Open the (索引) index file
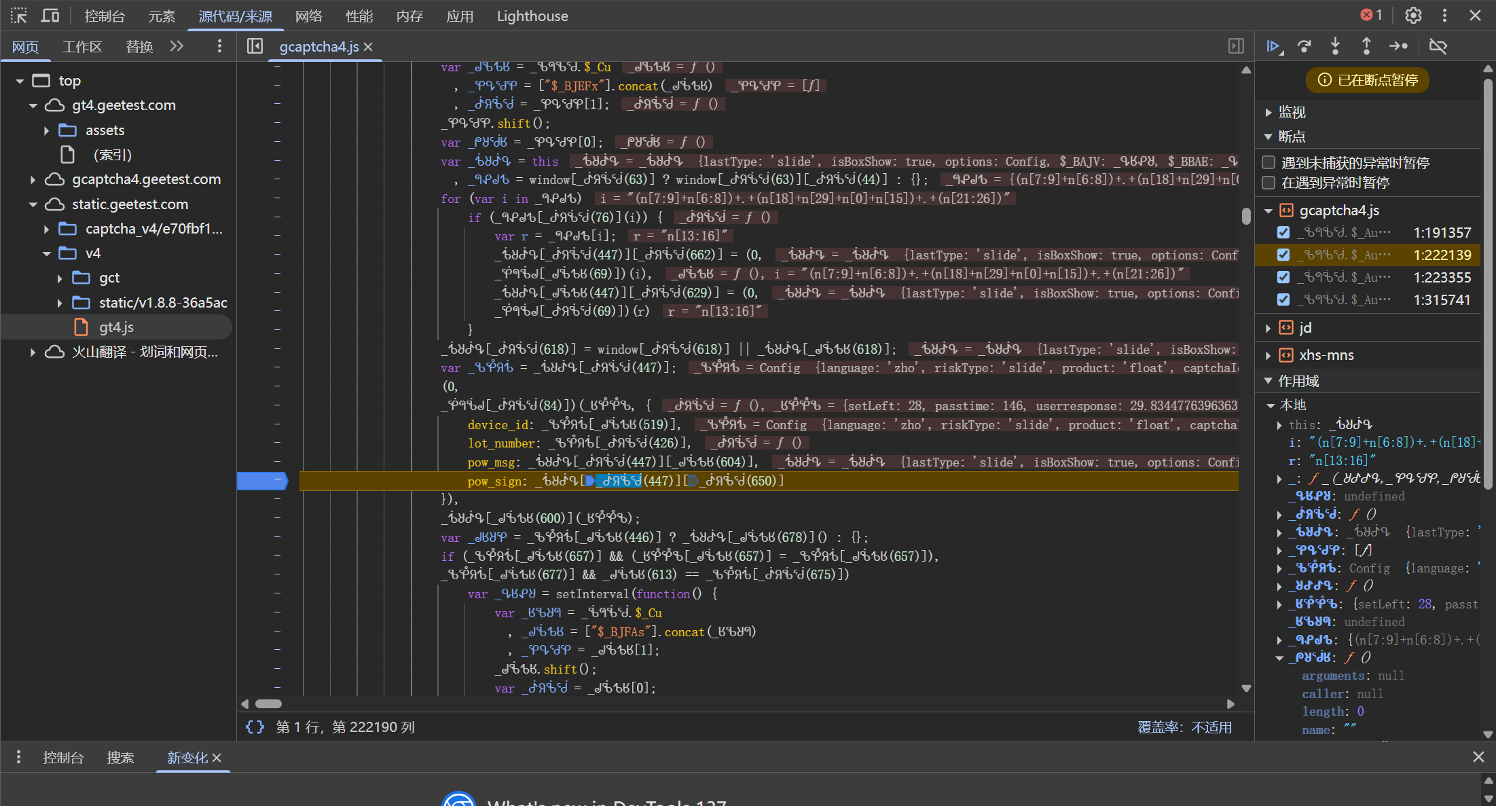 [112, 155]
